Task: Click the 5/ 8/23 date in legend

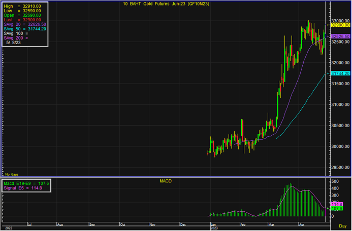Action: [x=14, y=44]
